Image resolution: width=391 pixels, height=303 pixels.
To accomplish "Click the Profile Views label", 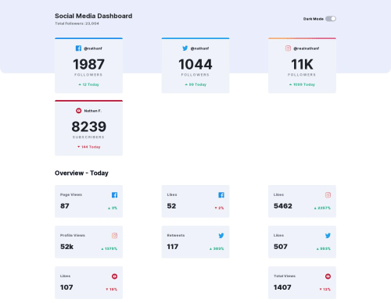I will [73, 235].
